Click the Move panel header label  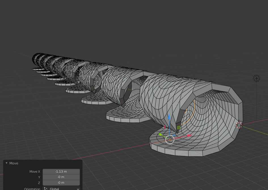pos(14,163)
